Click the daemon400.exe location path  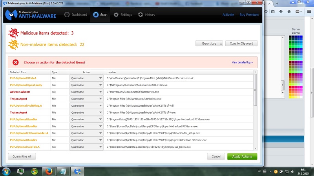point(133,92)
